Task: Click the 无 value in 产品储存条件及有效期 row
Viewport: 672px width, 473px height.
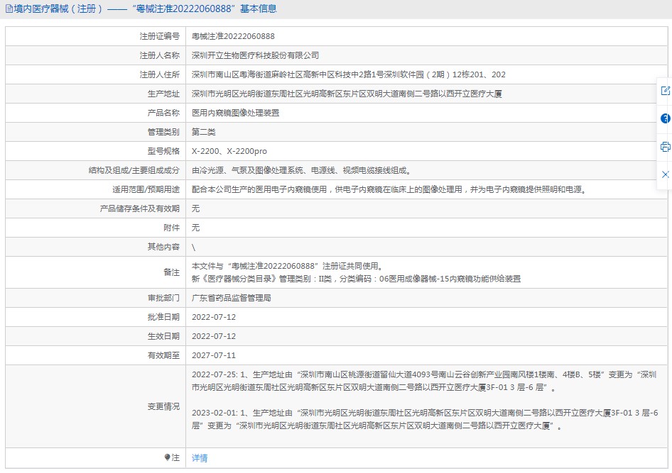Action: pos(195,208)
